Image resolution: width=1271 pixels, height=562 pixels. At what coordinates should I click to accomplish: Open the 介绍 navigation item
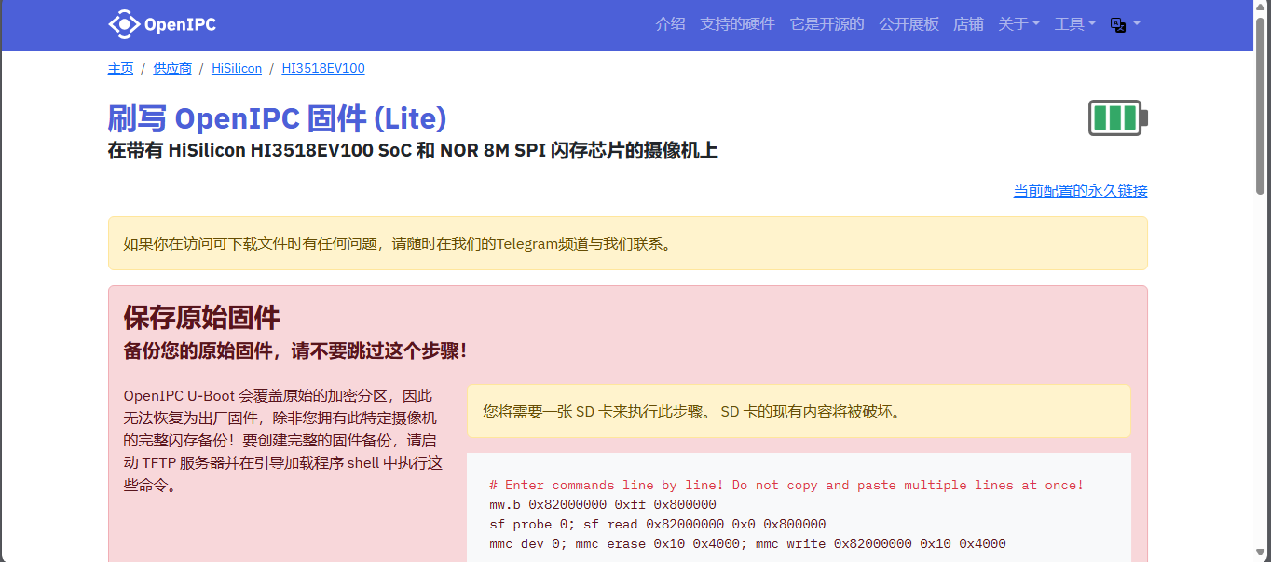pos(670,24)
